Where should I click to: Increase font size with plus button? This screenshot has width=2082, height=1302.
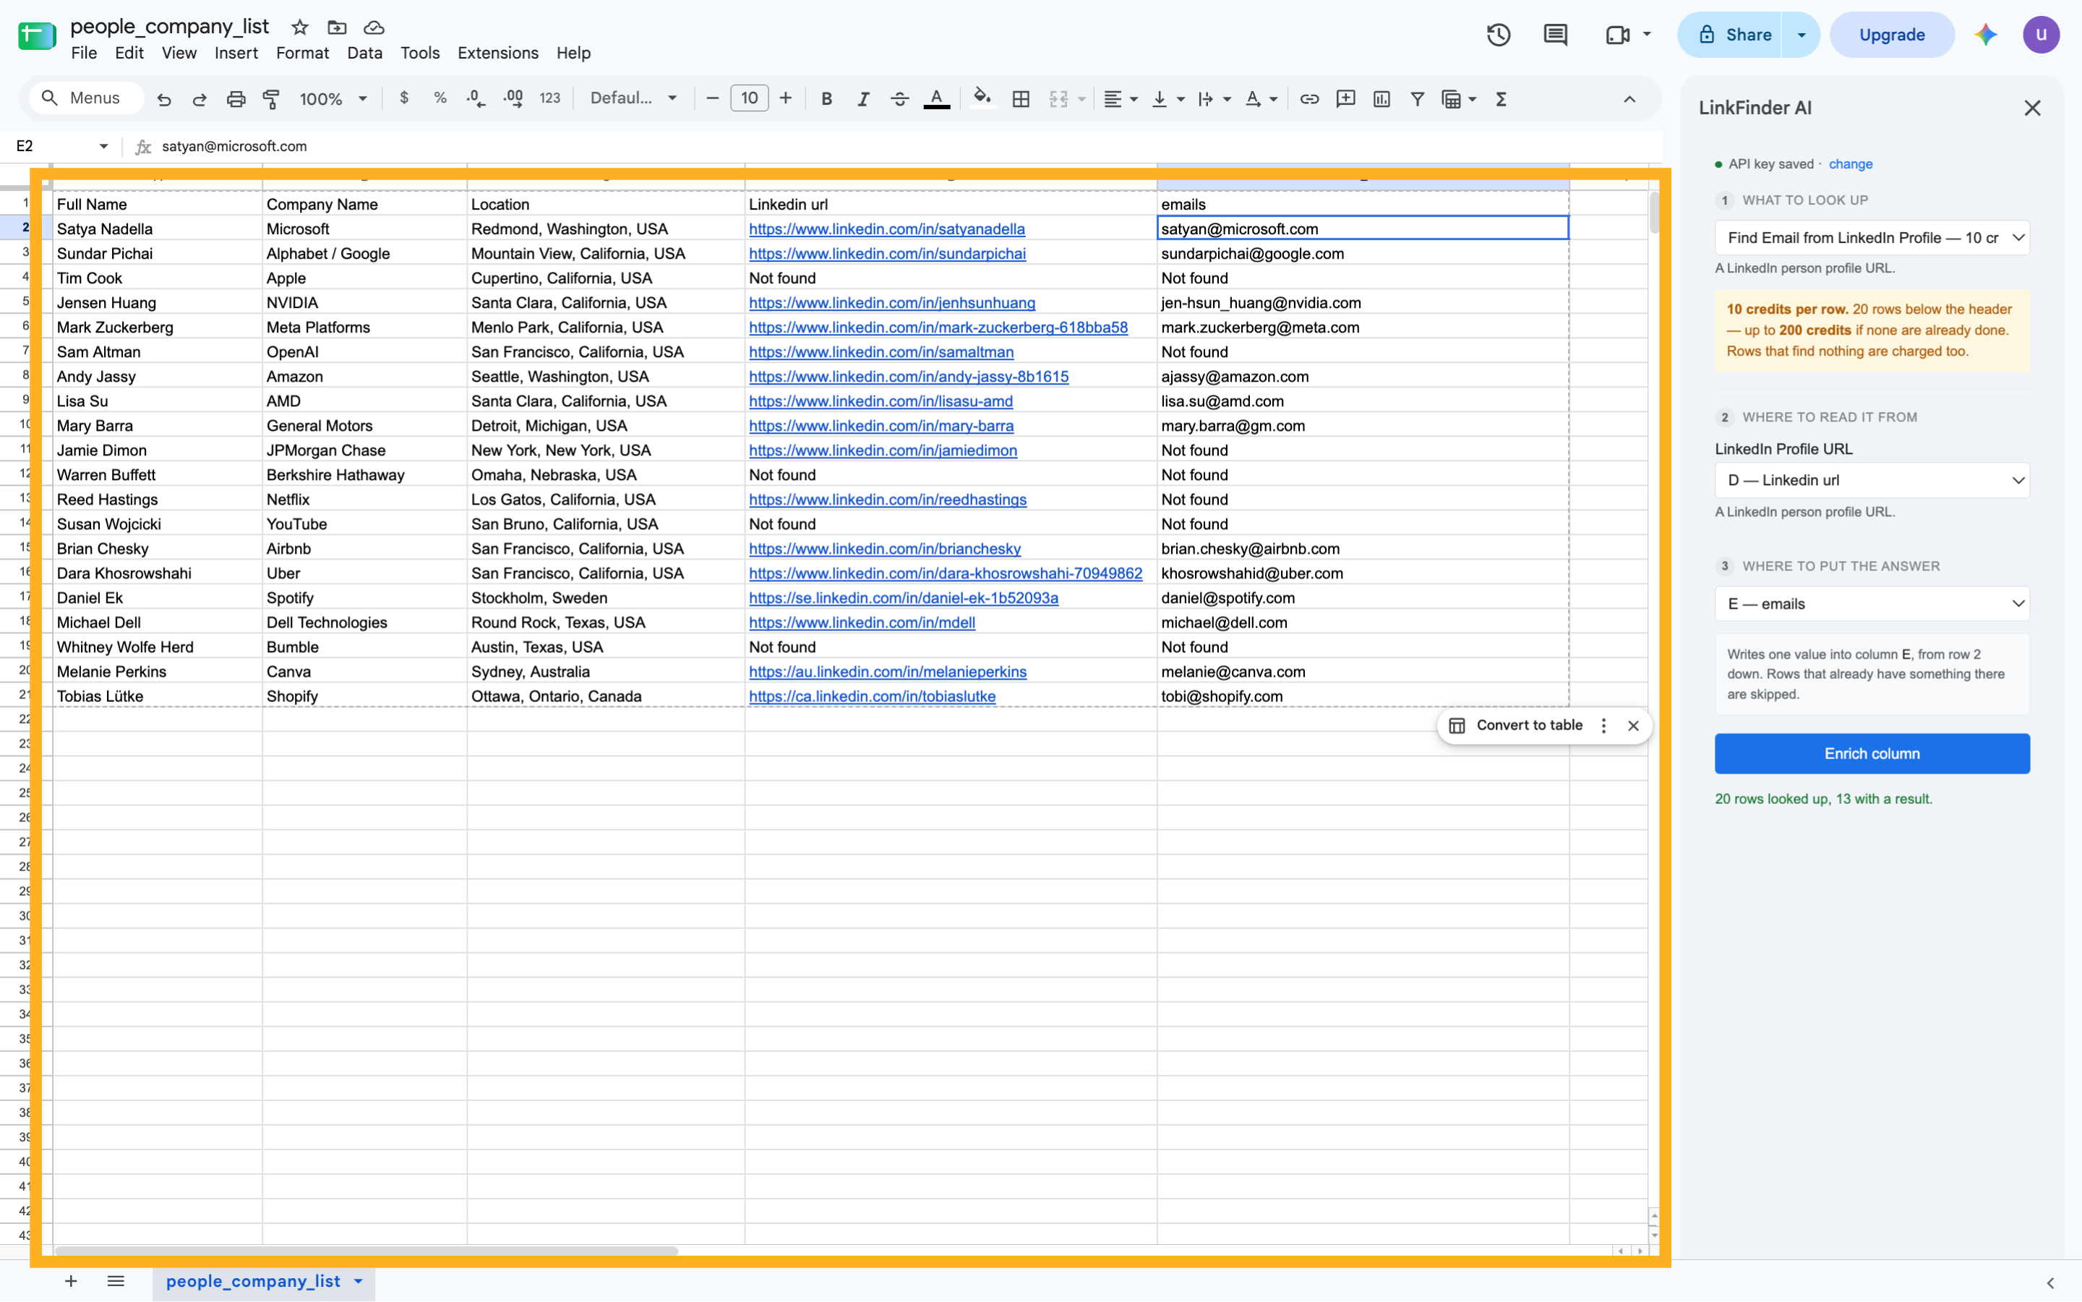785,98
